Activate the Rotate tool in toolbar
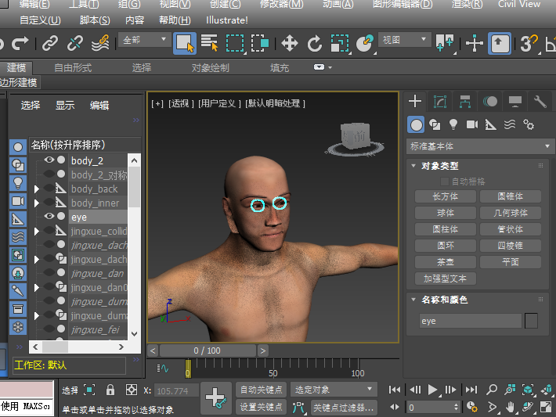556x417 pixels. [314, 43]
